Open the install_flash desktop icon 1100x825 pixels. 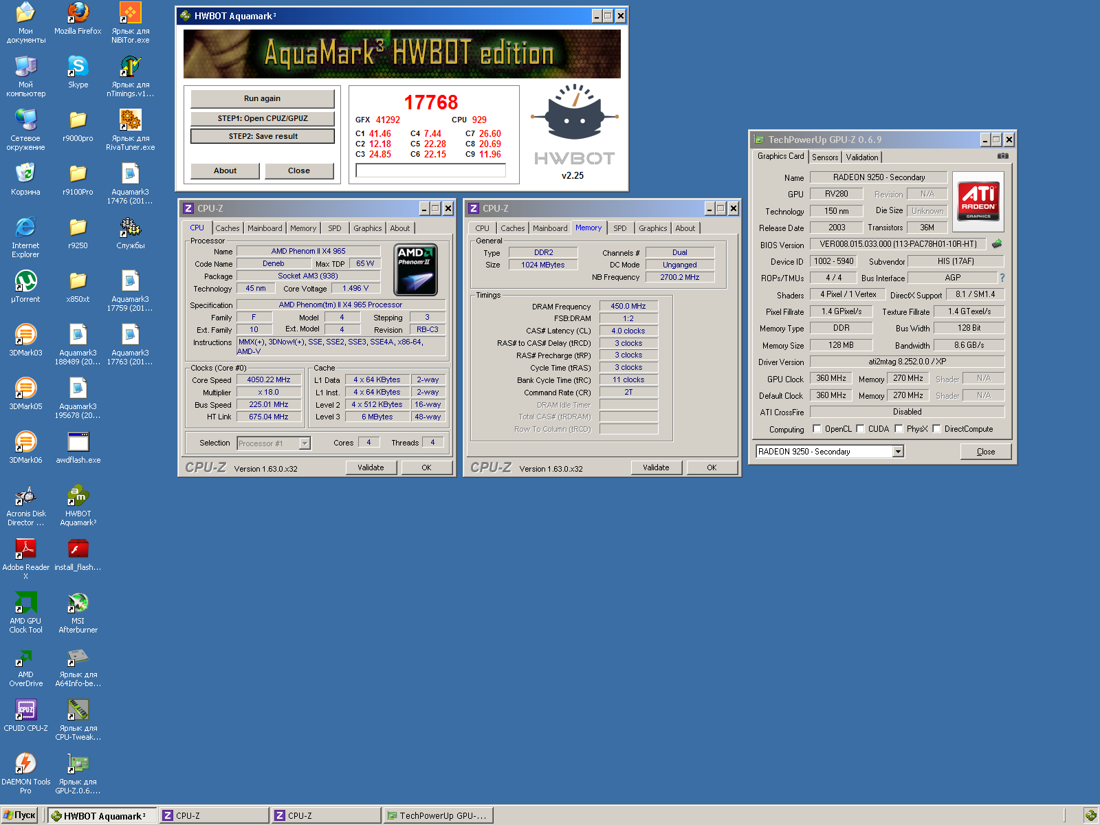coord(78,555)
